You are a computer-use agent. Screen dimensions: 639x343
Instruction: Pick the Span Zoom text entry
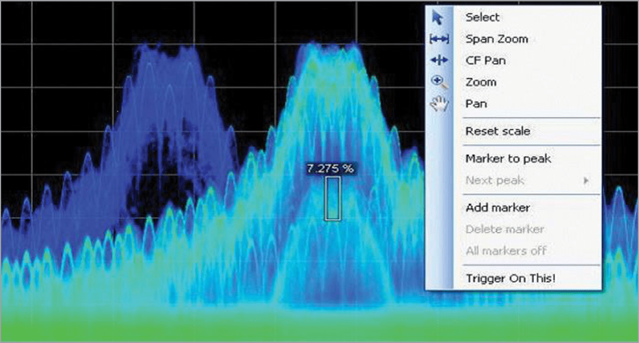(x=496, y=39)
